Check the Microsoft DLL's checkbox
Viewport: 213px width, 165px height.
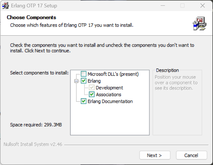pos(84,74)
